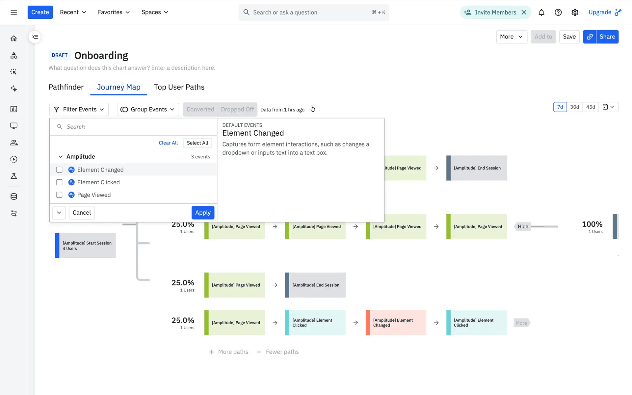Go to Home in left sidebar
632x395 pixels.
[x=14, y=39]
